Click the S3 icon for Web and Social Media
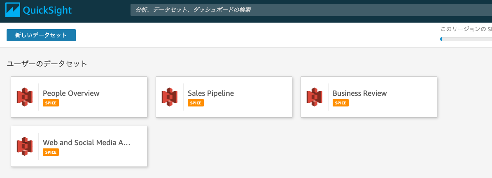This screenshot has width=492, height=178. (x=24, y=146)
